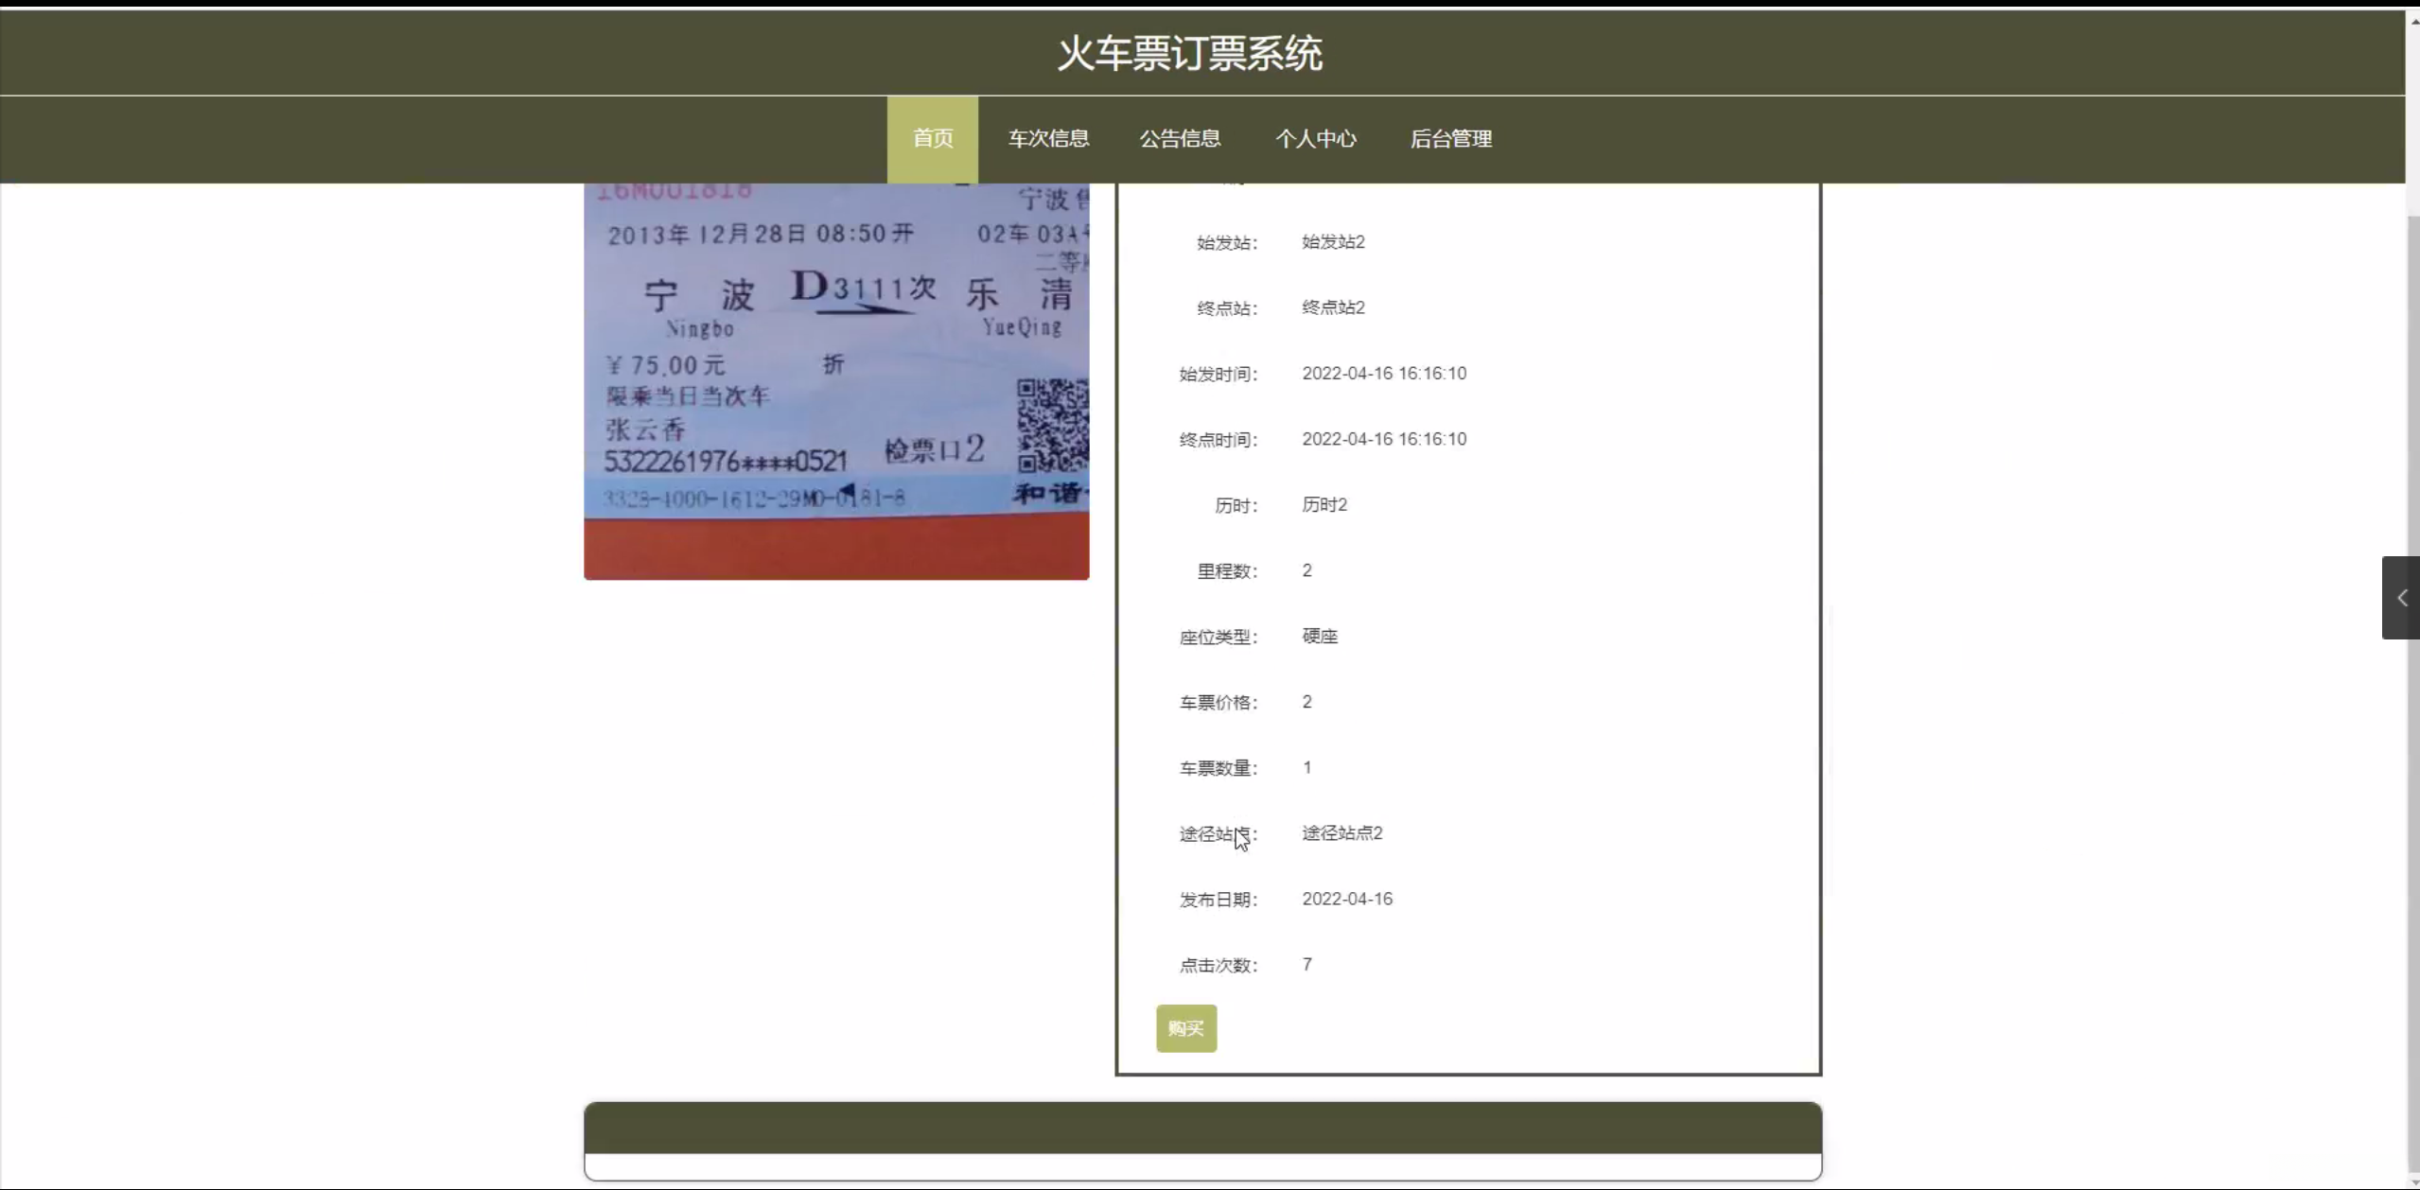Select the 始发站2 value text
This screenshot has width=2420, height=1190.
[1333, 242]
